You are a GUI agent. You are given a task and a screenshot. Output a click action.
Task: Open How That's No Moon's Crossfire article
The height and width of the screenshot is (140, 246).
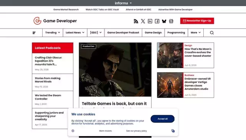tap(198, 52)
